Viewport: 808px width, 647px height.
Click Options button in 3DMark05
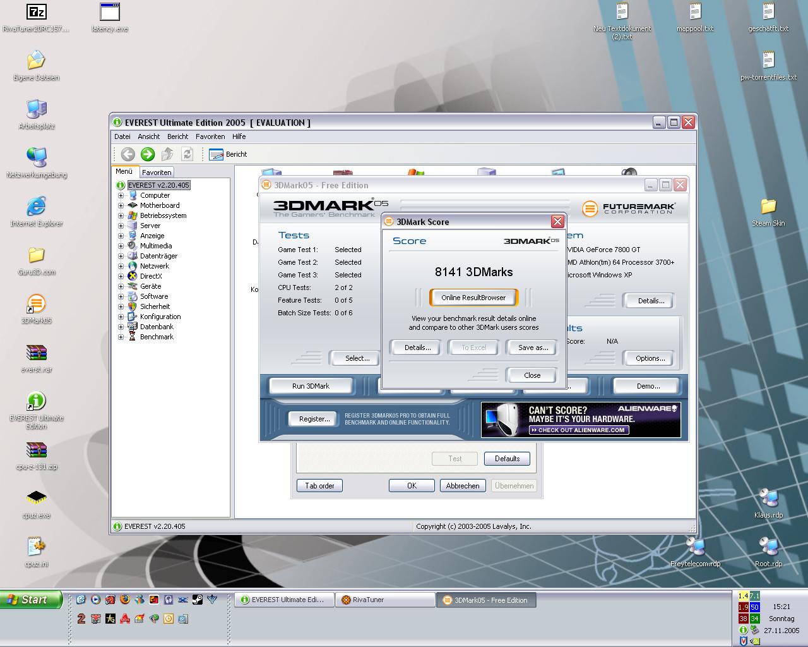(x=650, y=358)
